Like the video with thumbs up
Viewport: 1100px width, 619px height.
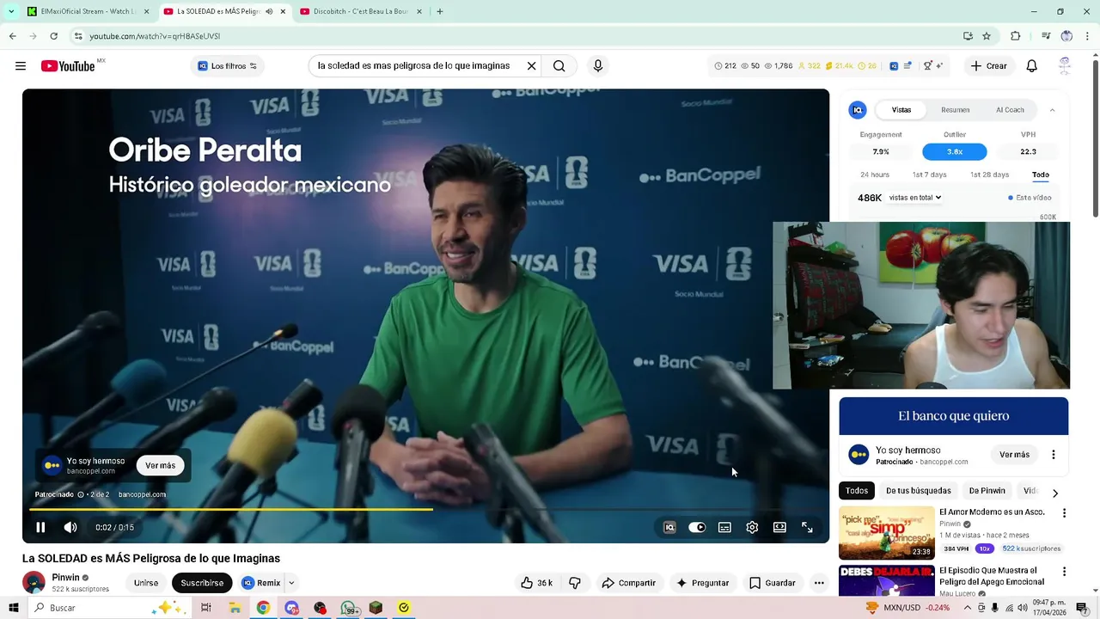(536, 583)
